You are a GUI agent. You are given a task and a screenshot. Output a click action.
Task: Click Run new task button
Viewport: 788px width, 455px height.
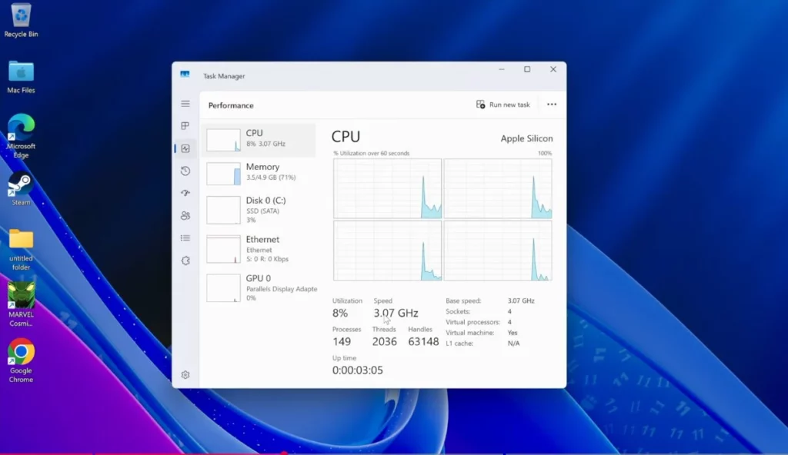pyautogui.click(x=503, y=105)
